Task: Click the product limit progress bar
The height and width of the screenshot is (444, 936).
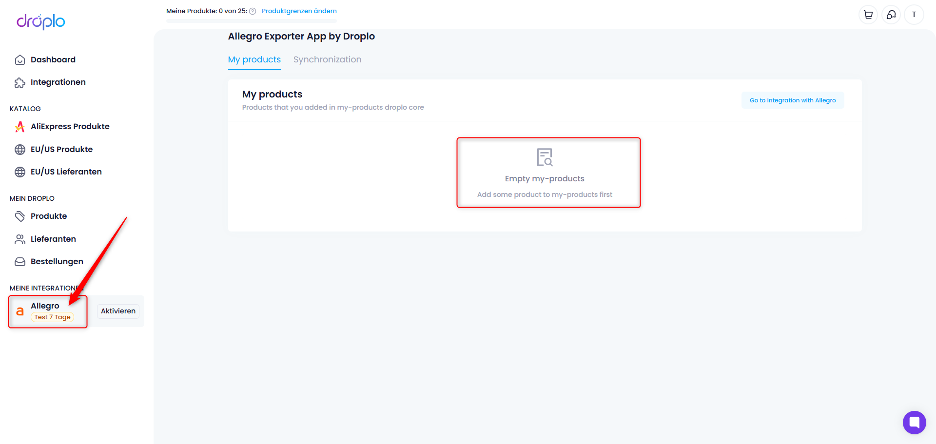Action: point(252,21)
